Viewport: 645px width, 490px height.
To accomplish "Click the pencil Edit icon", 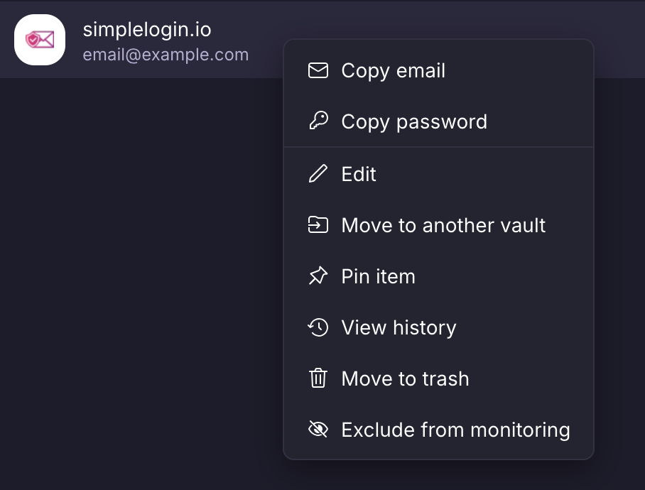I will click(x=318, y=174).
